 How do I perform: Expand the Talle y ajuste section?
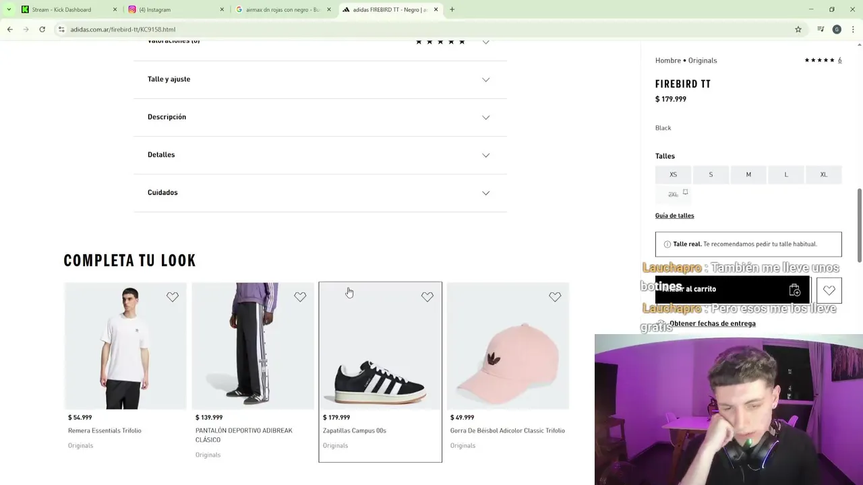pyautogui.click(x=320, y=79)
